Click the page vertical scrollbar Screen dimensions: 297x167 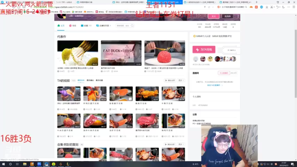pyautogui.click(x=296, y=64)
